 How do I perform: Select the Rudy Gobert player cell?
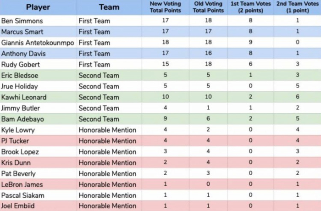click(39, 65)
